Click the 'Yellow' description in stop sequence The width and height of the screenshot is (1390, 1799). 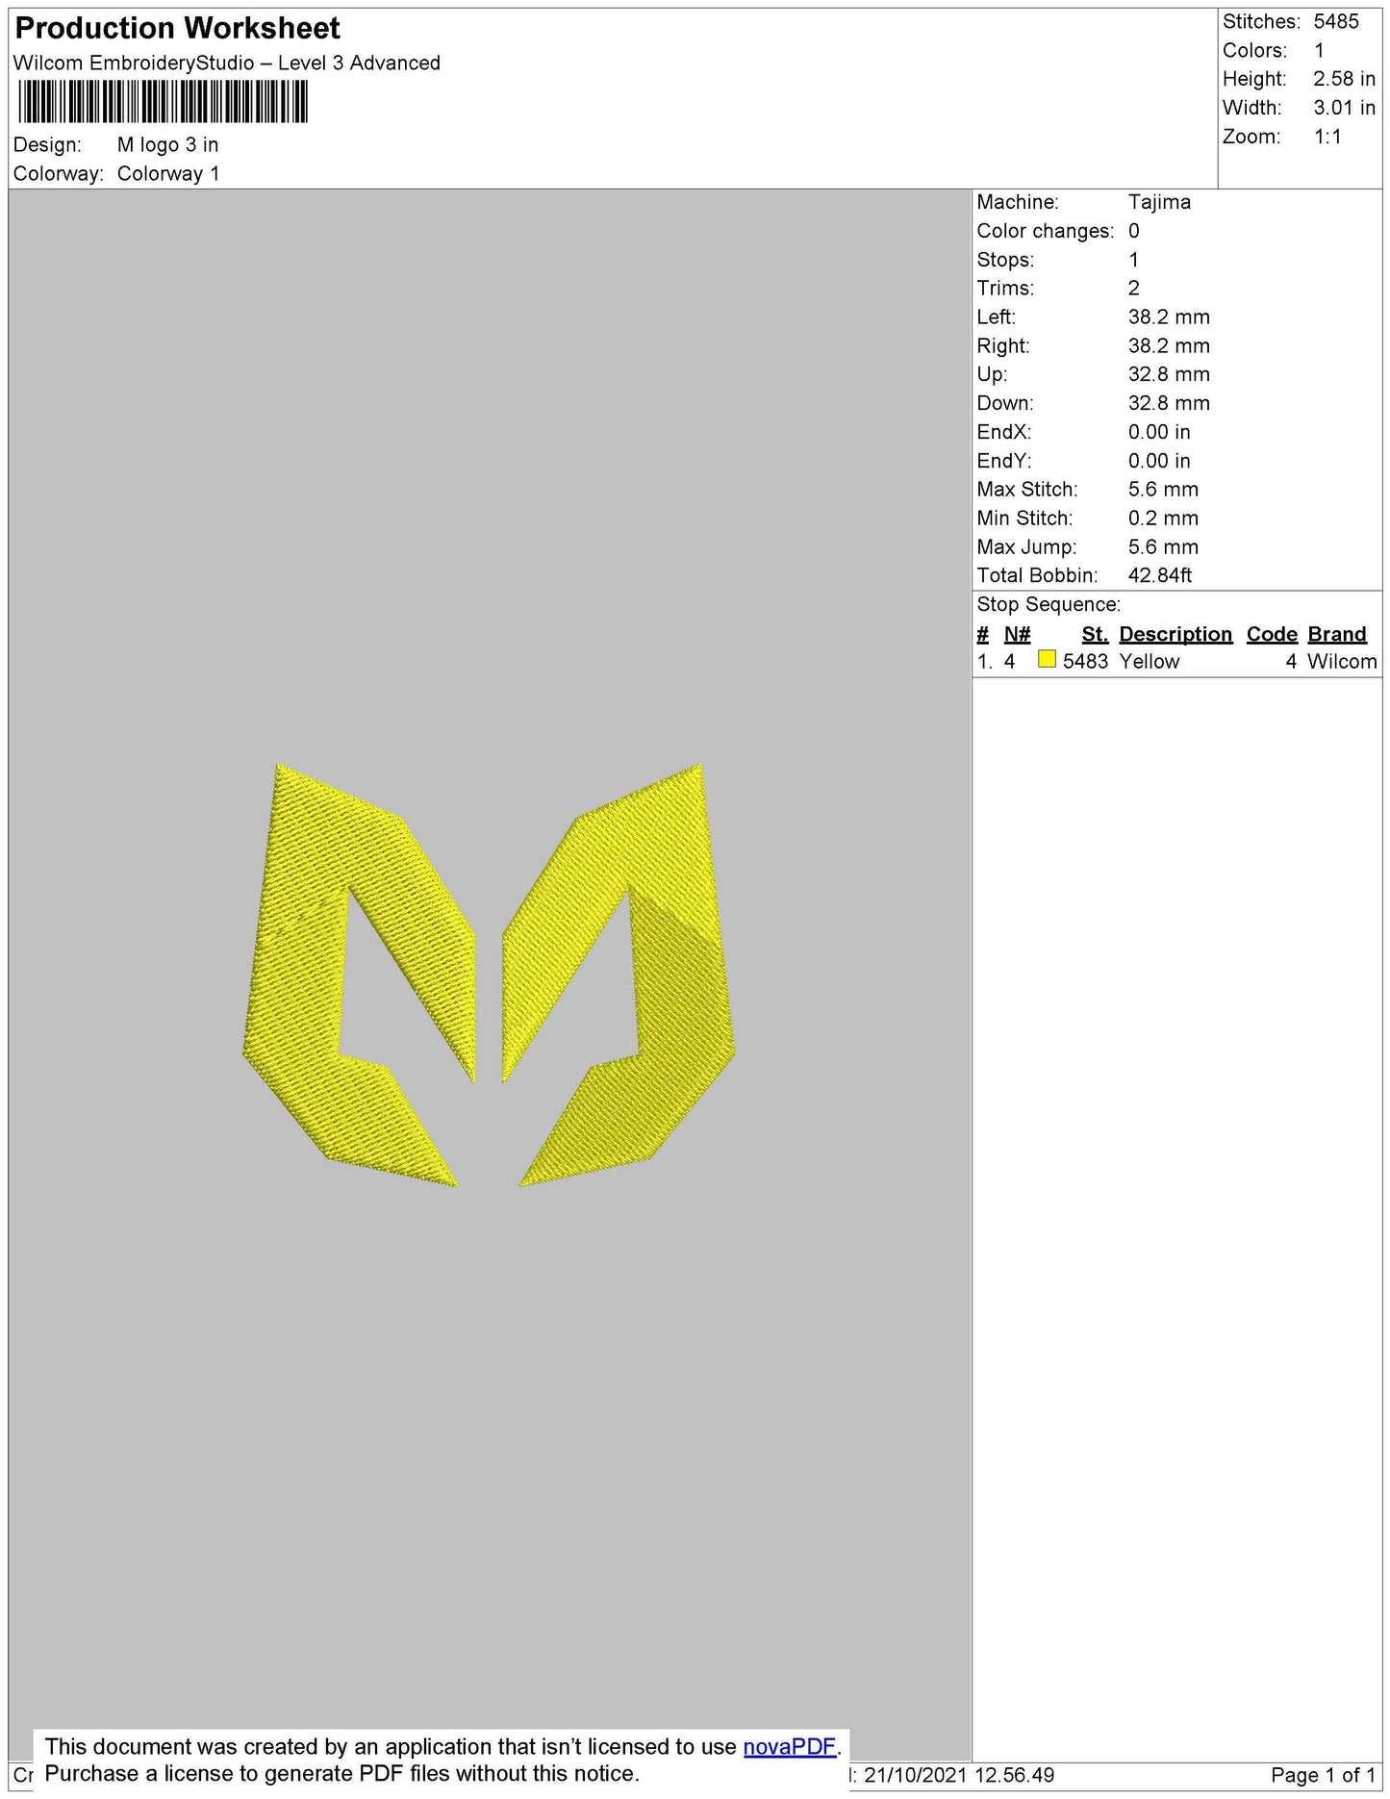1150,661
